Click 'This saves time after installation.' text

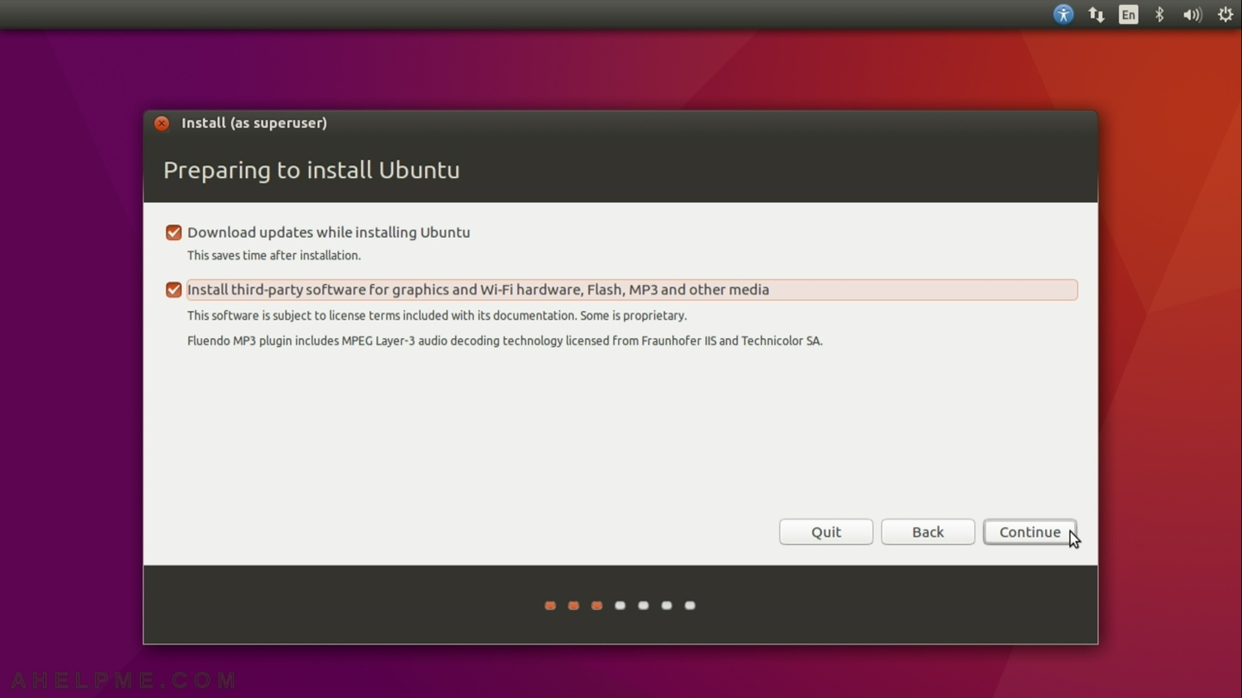[274, 255]
